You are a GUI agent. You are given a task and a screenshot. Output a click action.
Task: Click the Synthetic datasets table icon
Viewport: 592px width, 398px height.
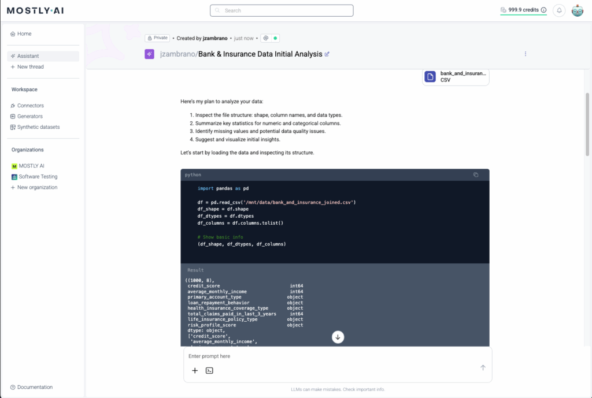pyautogui.click(x=13, y=127)
